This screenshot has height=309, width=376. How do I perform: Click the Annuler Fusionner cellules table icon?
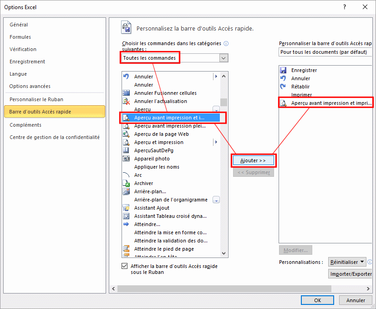tap(126, 93)
